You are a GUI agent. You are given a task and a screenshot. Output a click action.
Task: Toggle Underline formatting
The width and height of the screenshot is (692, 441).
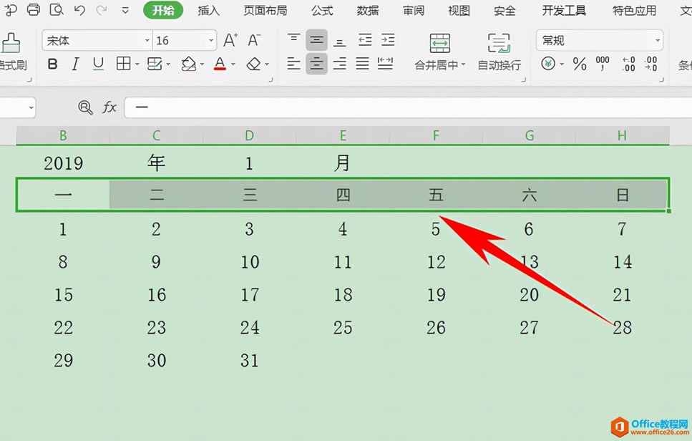[x=98, y=64]
